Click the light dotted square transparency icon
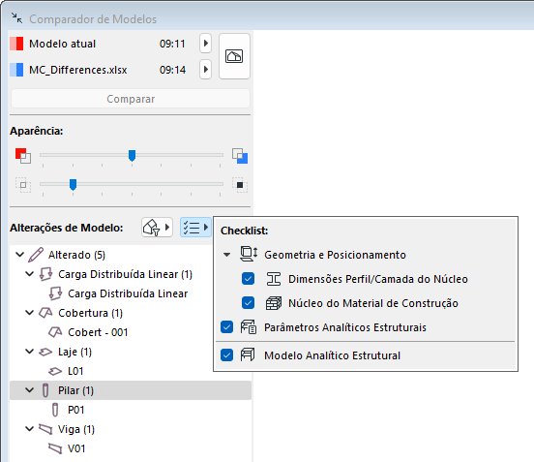This screenshot has height=462, width=534. 23,185
